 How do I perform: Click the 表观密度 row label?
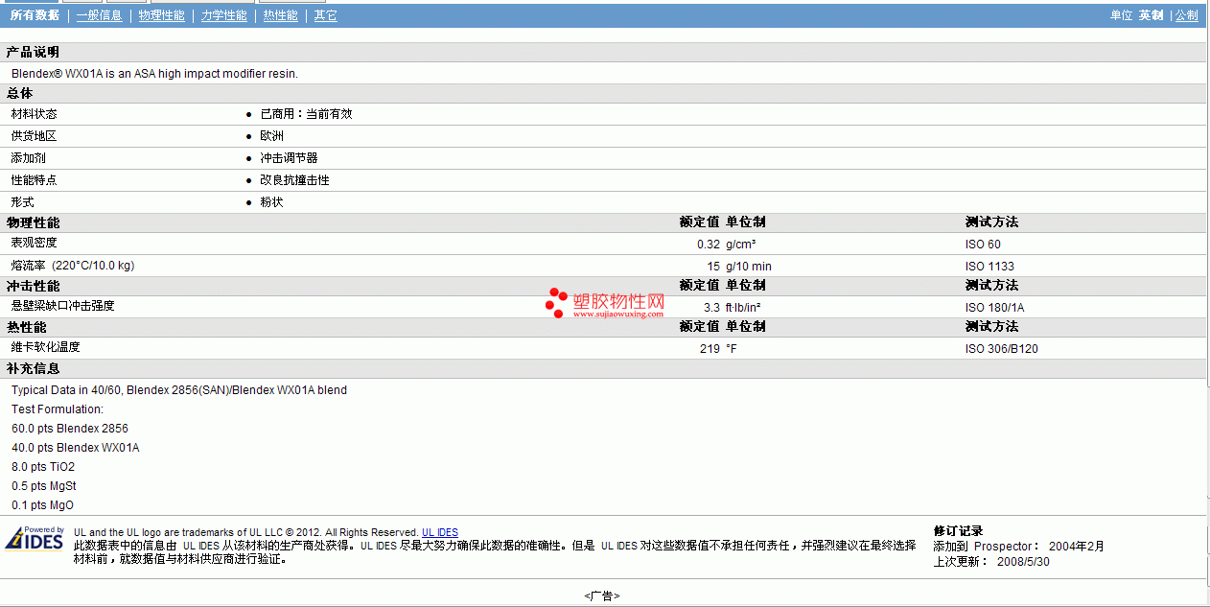[34, 243]
